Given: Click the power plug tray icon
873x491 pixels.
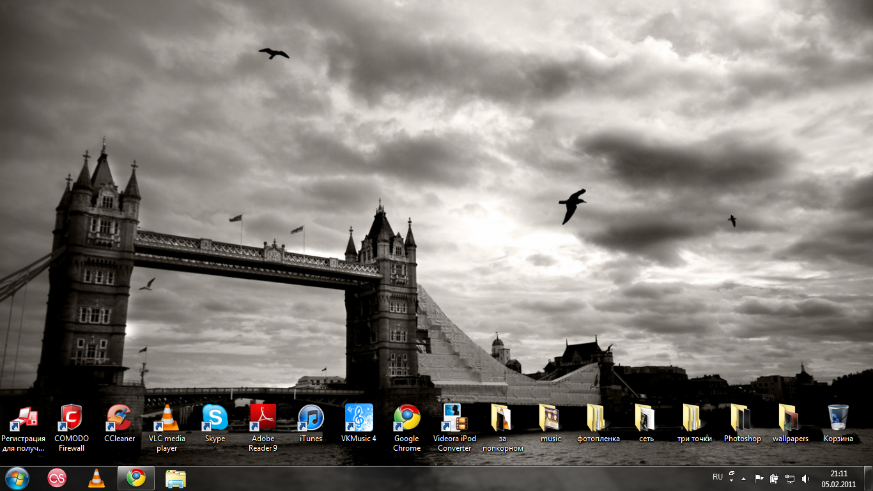Looking at the screenshot, I should tap(775, 478).
